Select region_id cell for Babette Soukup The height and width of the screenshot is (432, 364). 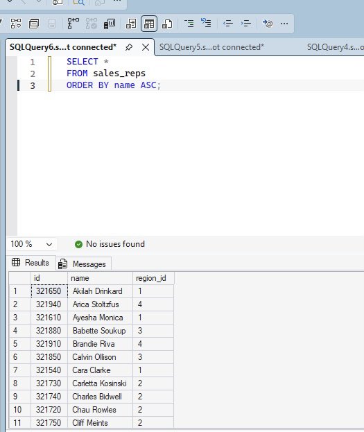pyautogui.click(x=153, y=331)
